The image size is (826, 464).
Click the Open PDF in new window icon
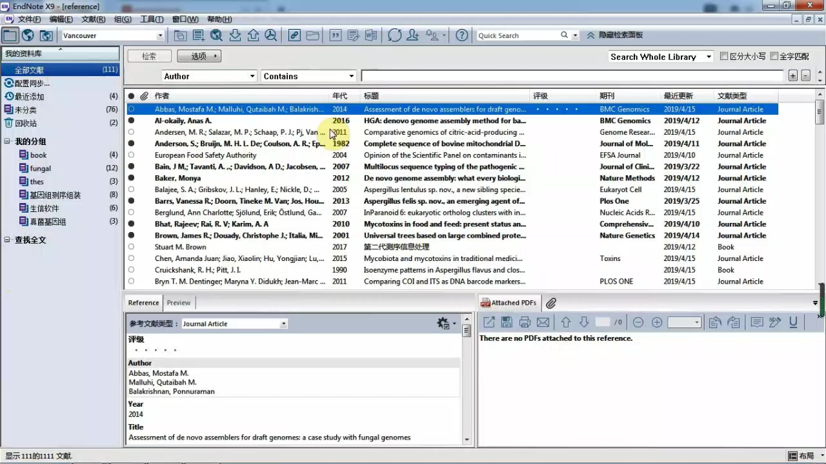tap(489, 322)
